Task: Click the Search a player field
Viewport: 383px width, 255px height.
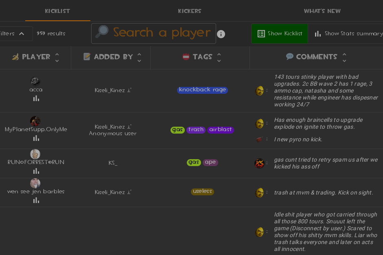Action: pyautogui.click(x=153, y=33)
